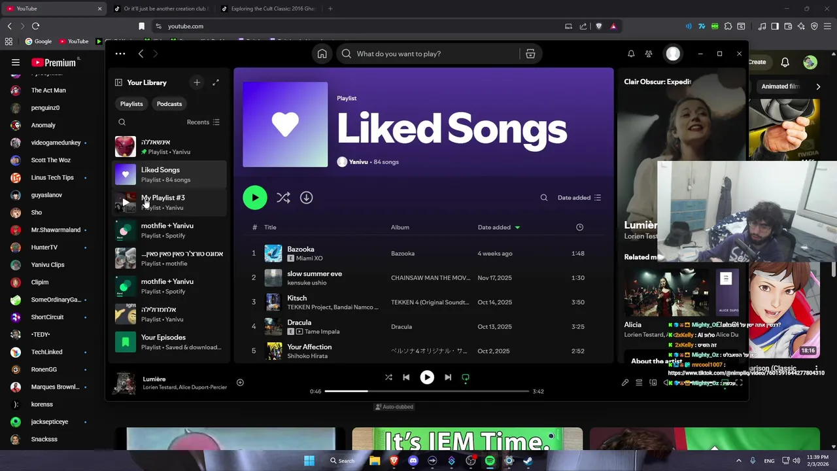Open browser extensions puzzle icon
The image size is (837, 471).
pos(728,26)
